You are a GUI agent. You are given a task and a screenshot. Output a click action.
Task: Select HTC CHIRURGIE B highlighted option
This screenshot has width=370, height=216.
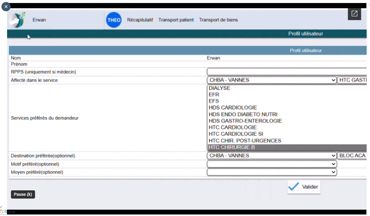232,148
